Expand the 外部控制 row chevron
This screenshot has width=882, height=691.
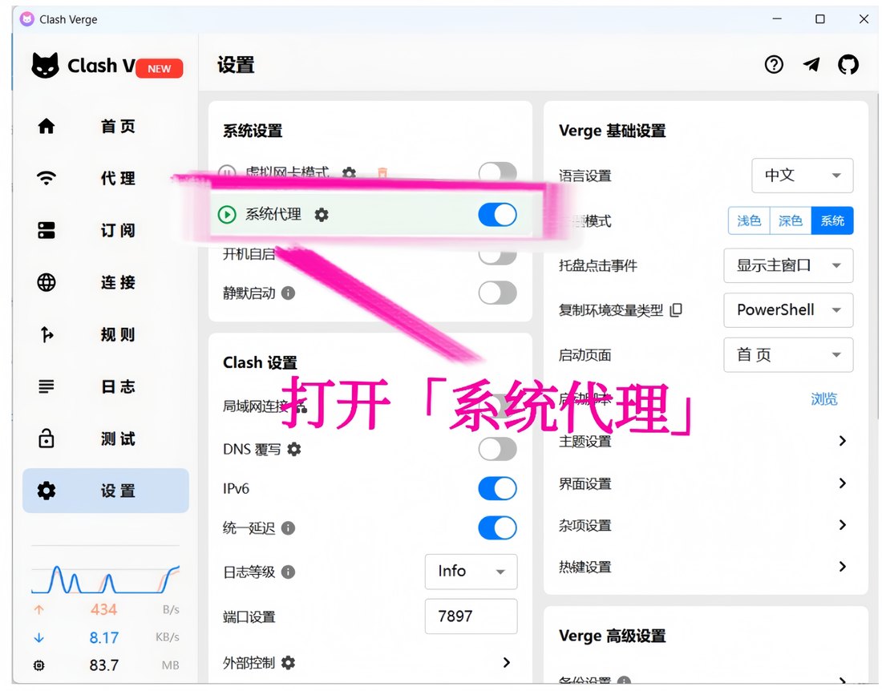[506, 663]
